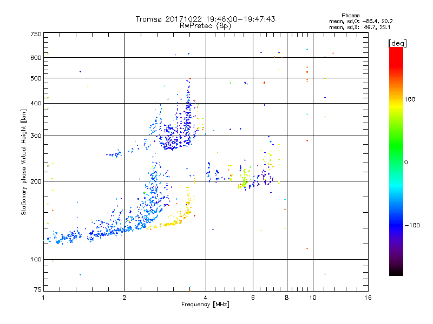The height and width of the screenshot is (324, 433).
Task: Click the y-axis label "300"
Action: pyautogui.click(x=36, y=136)
